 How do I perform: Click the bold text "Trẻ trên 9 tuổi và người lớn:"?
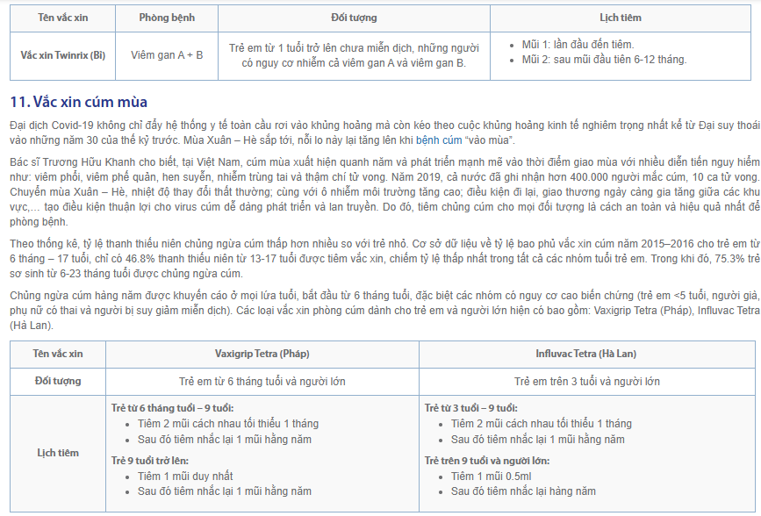[487, 460]
